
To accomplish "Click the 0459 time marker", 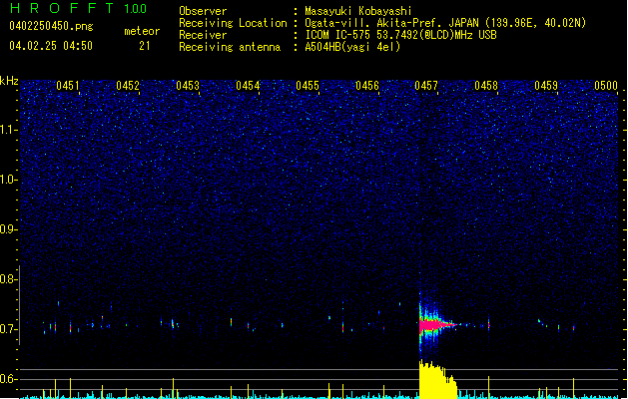I will [x=546, y=85].
